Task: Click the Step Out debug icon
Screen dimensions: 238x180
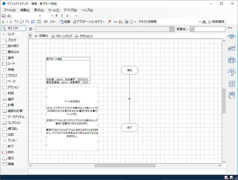Action: 27,21
